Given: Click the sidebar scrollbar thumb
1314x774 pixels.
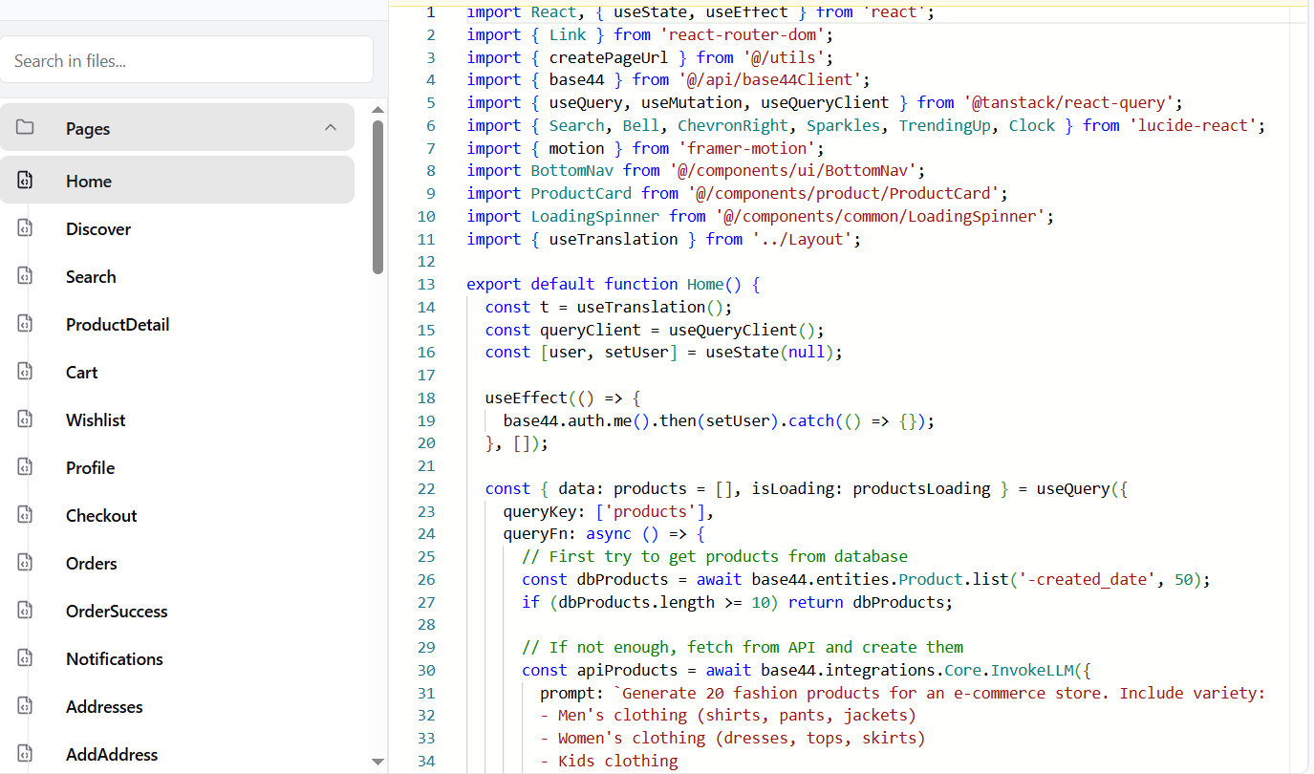Looking at the screenshot, I should [377, 196].
